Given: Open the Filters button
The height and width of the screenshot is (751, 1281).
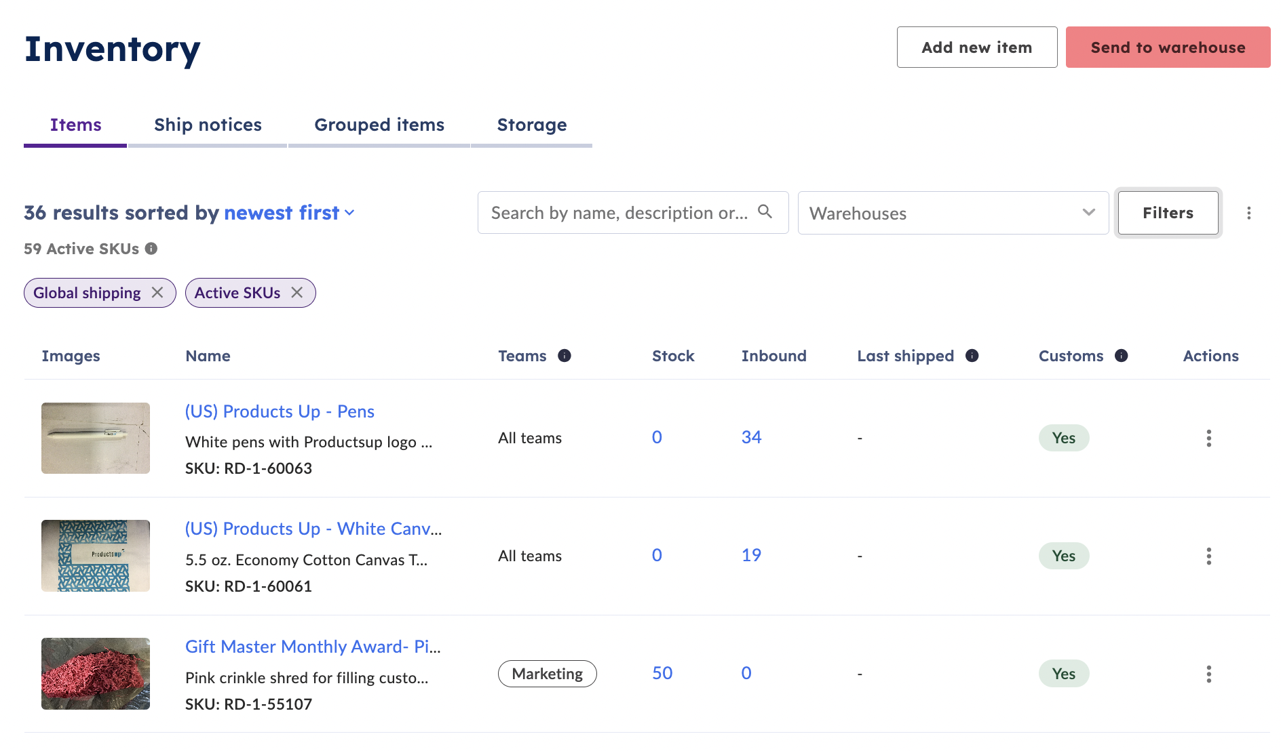Looking at the screenshot, I should tap(1168, 213).
